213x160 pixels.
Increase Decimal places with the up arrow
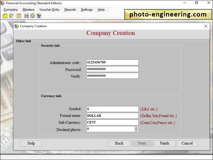click(x=136, y=128)
